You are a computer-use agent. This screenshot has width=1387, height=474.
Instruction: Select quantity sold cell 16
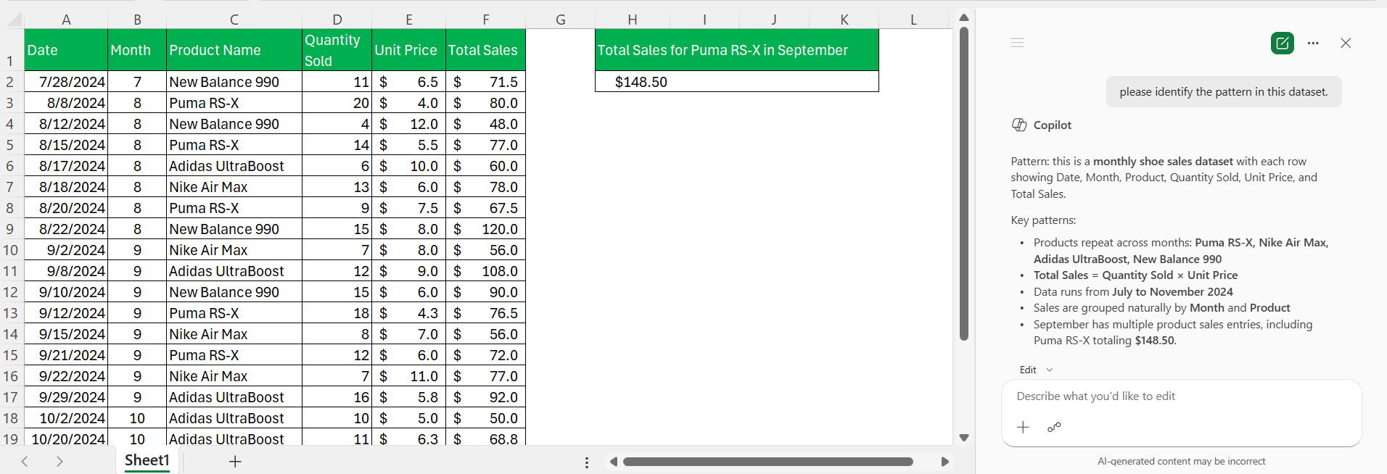[337, 397]
